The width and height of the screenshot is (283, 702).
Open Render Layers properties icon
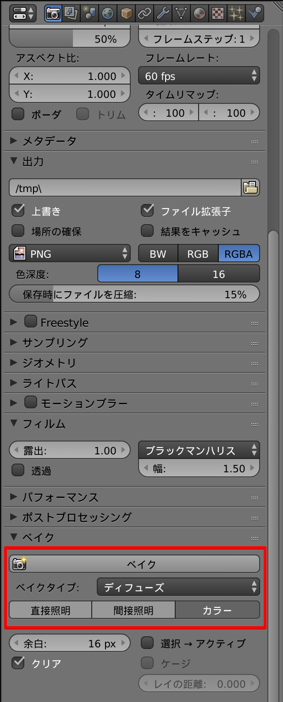coord(71,13)
